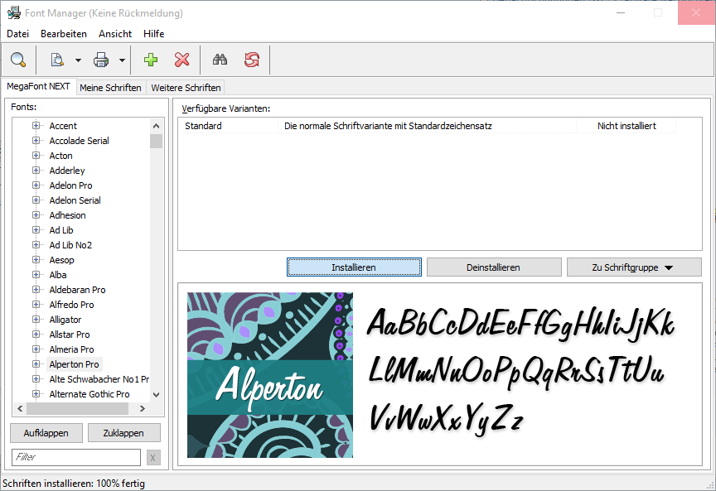Expand the Adelon Serial font node
The width and height of the screenshot is (716, 491).
point(36,200)
